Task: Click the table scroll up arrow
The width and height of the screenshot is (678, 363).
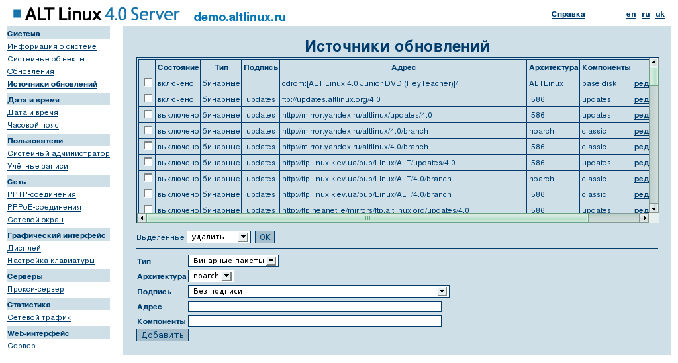Action: click(654, 63)
